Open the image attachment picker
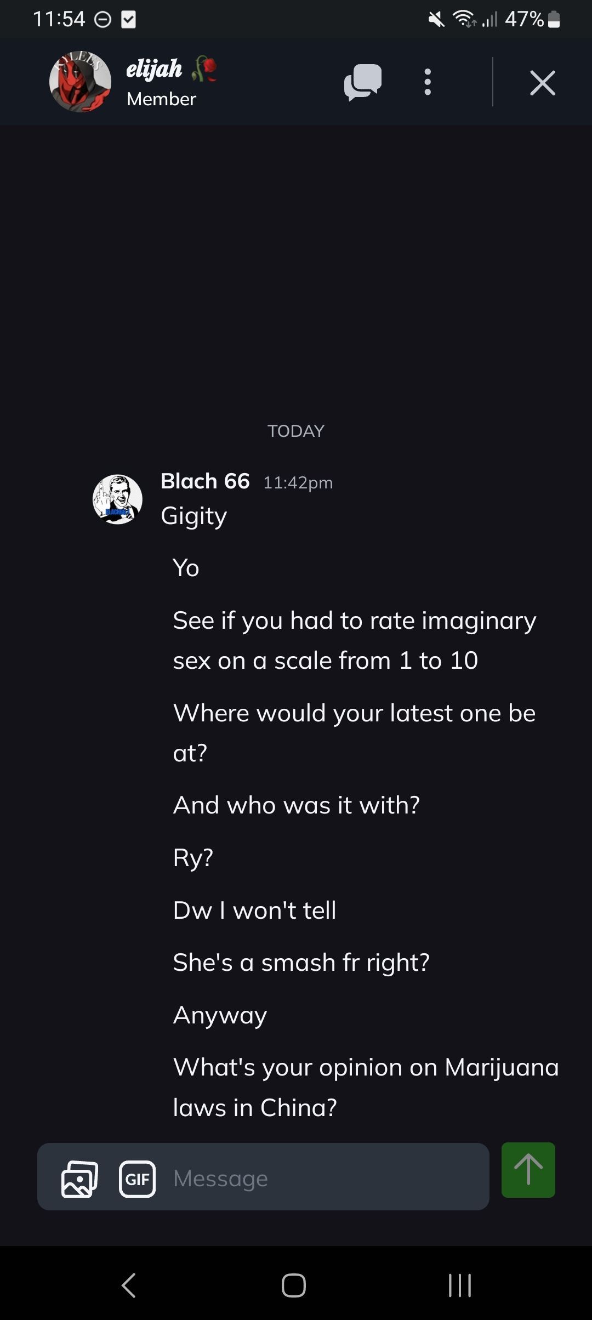 (x=79, y=1179)
